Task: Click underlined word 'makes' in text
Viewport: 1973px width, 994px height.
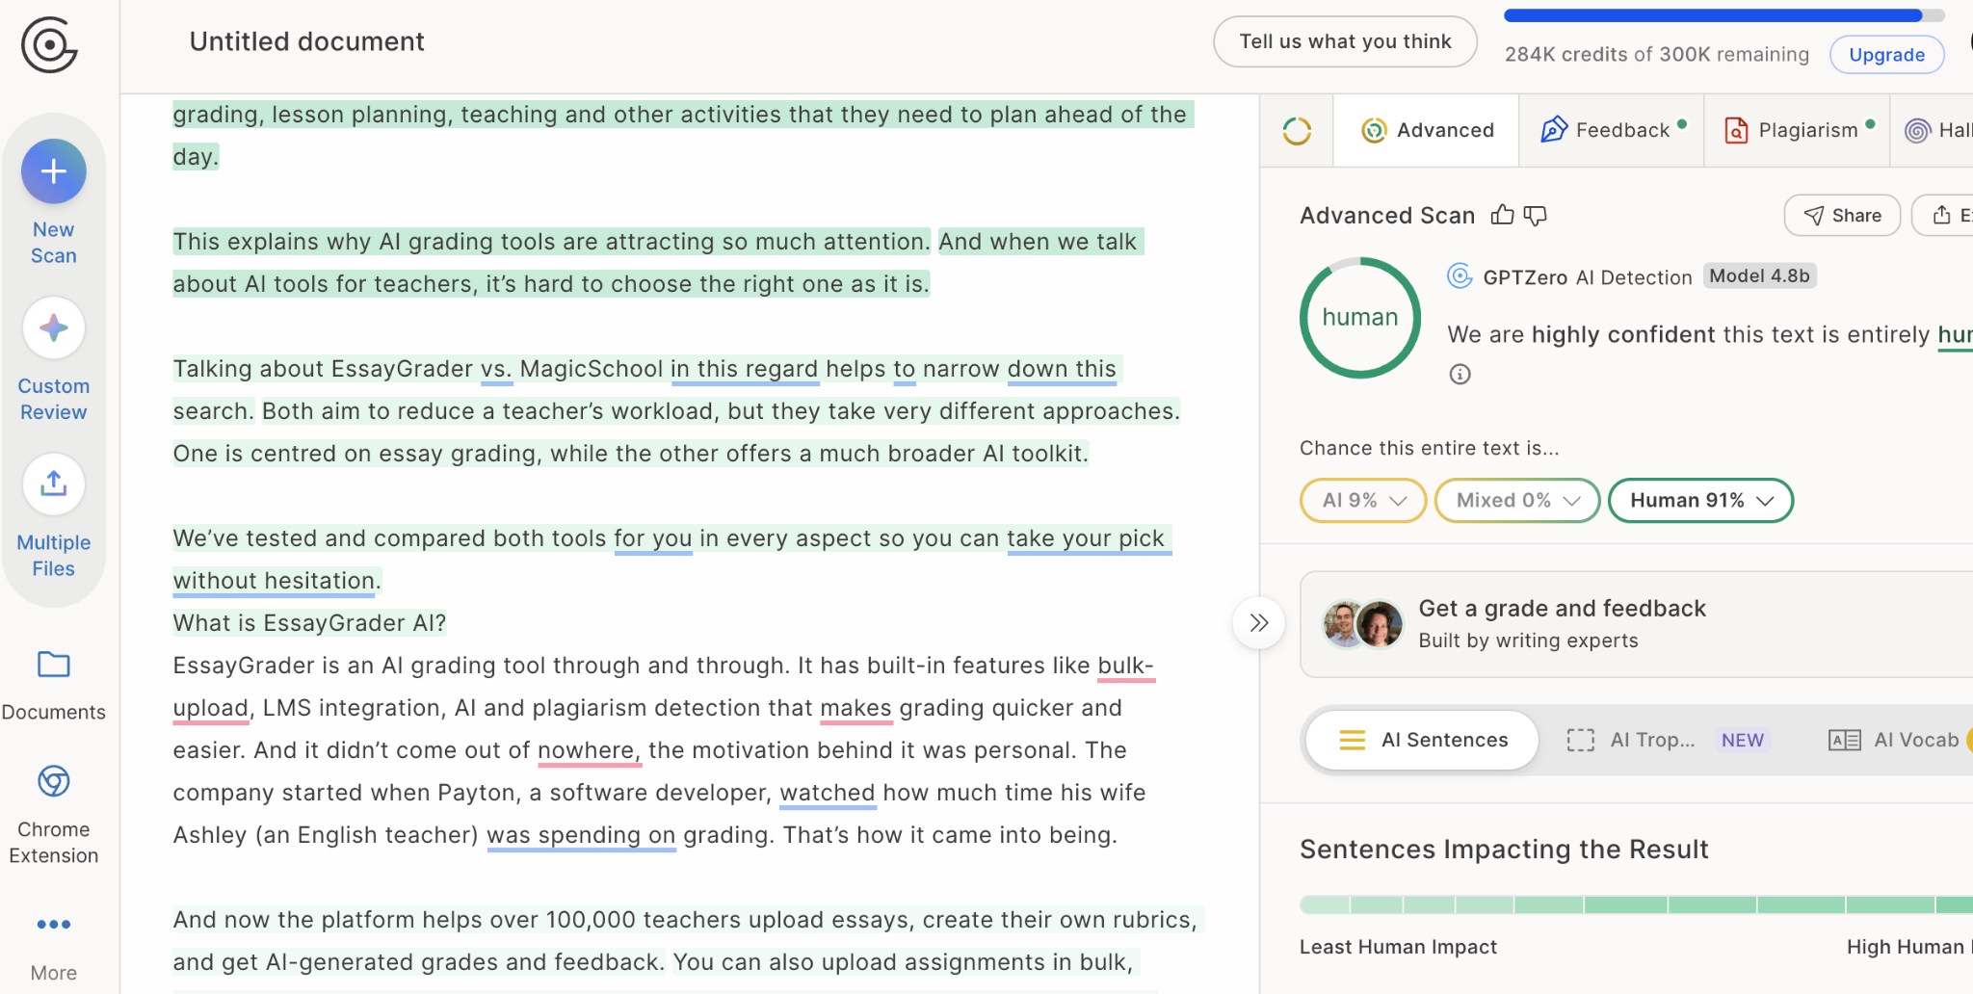Action: [x=855, y=708]
